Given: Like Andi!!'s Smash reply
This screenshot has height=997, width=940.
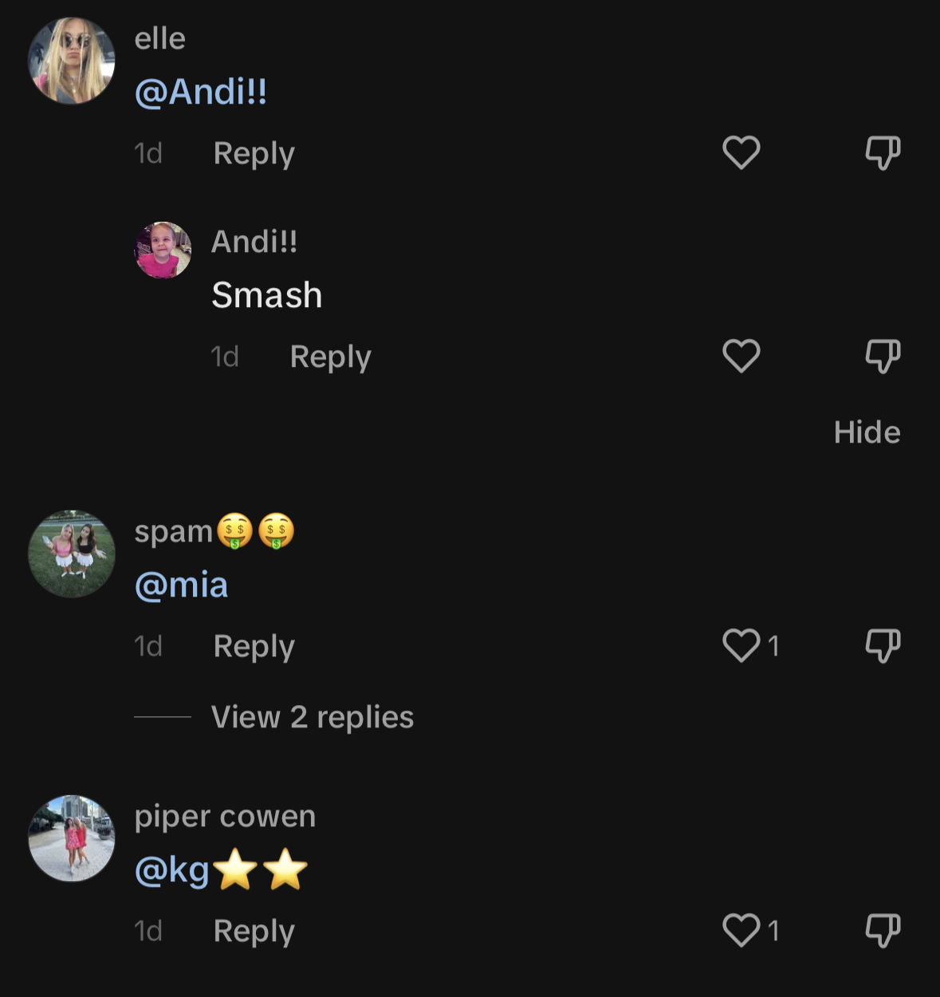Looking at the screenshot, I should [x=741, y=356].
